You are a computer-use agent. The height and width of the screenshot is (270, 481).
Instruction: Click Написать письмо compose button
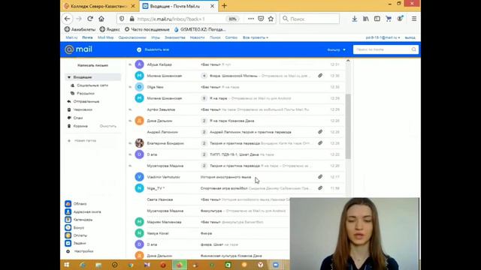[x=92, y=65]
